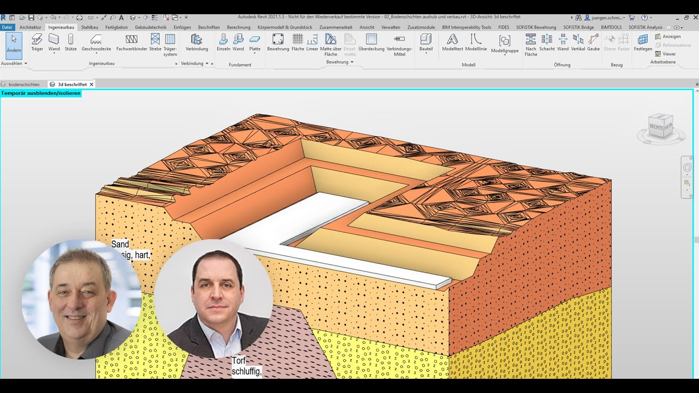Open the Gebäudetechnik ribbon tab

tap(151, 27)
